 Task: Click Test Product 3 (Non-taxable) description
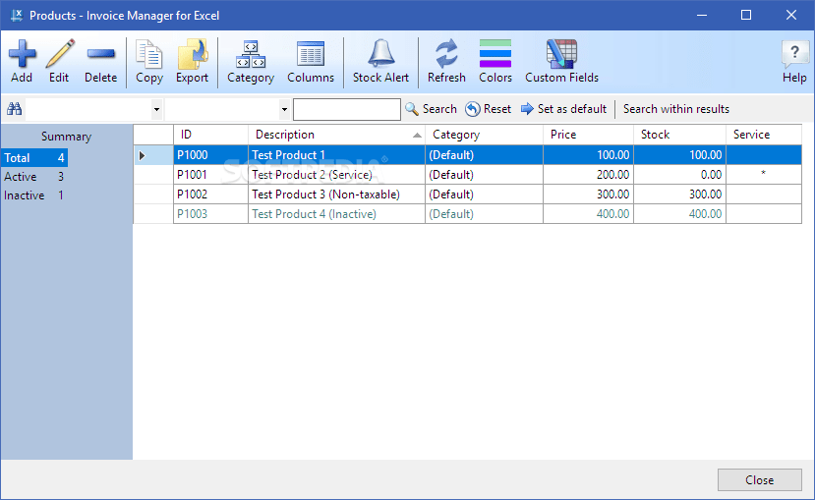336,194
